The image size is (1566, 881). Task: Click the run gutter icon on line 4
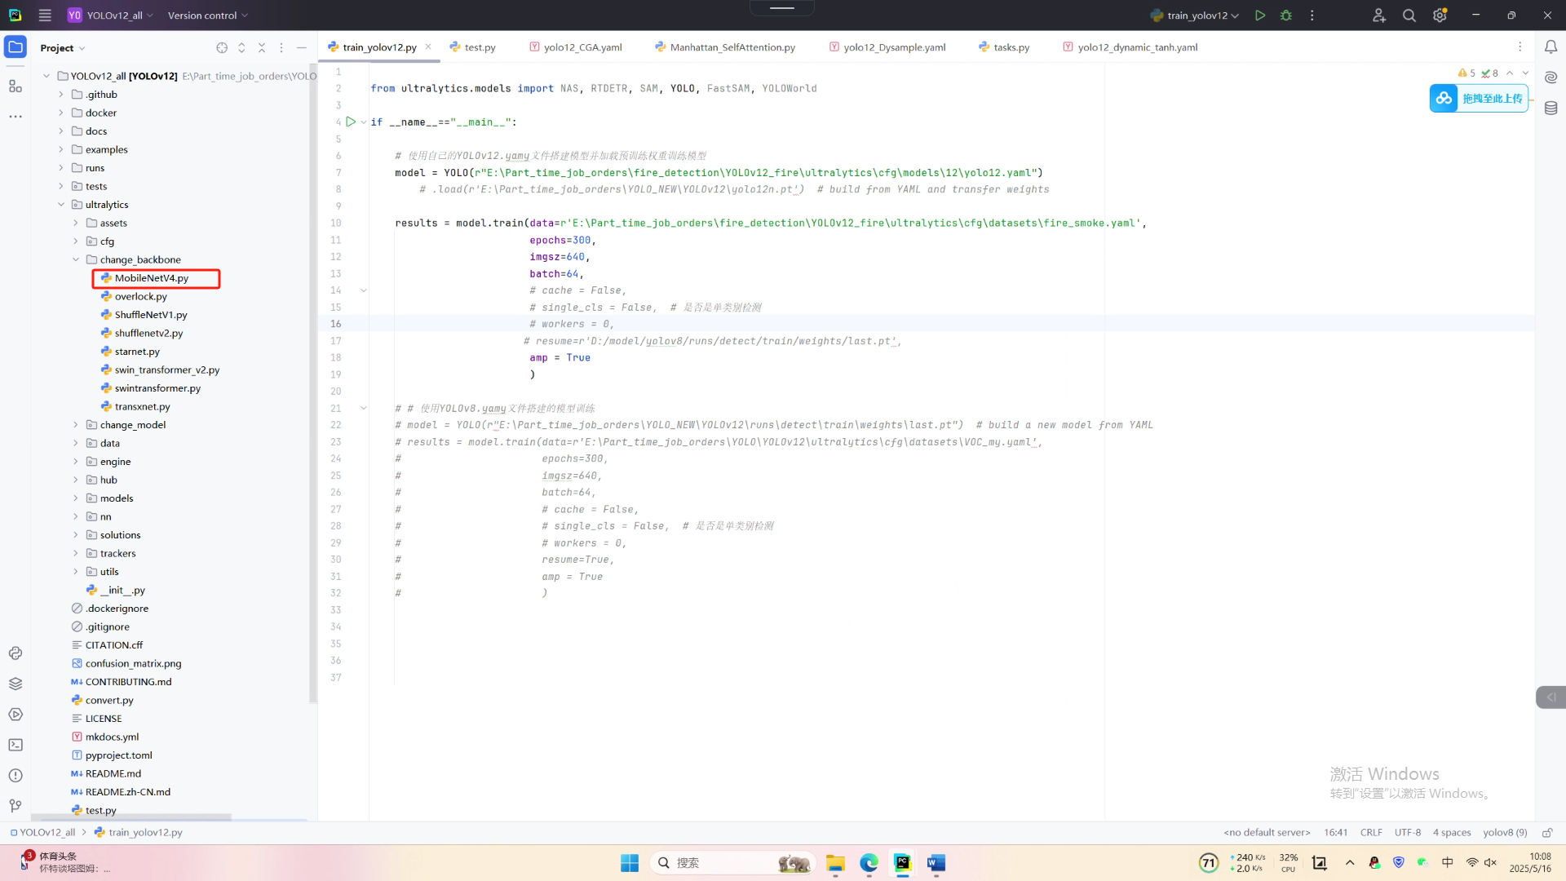point(351,122)
